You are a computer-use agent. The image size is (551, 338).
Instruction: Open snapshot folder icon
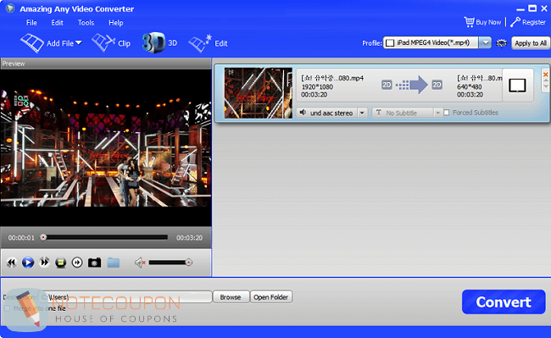113,263
